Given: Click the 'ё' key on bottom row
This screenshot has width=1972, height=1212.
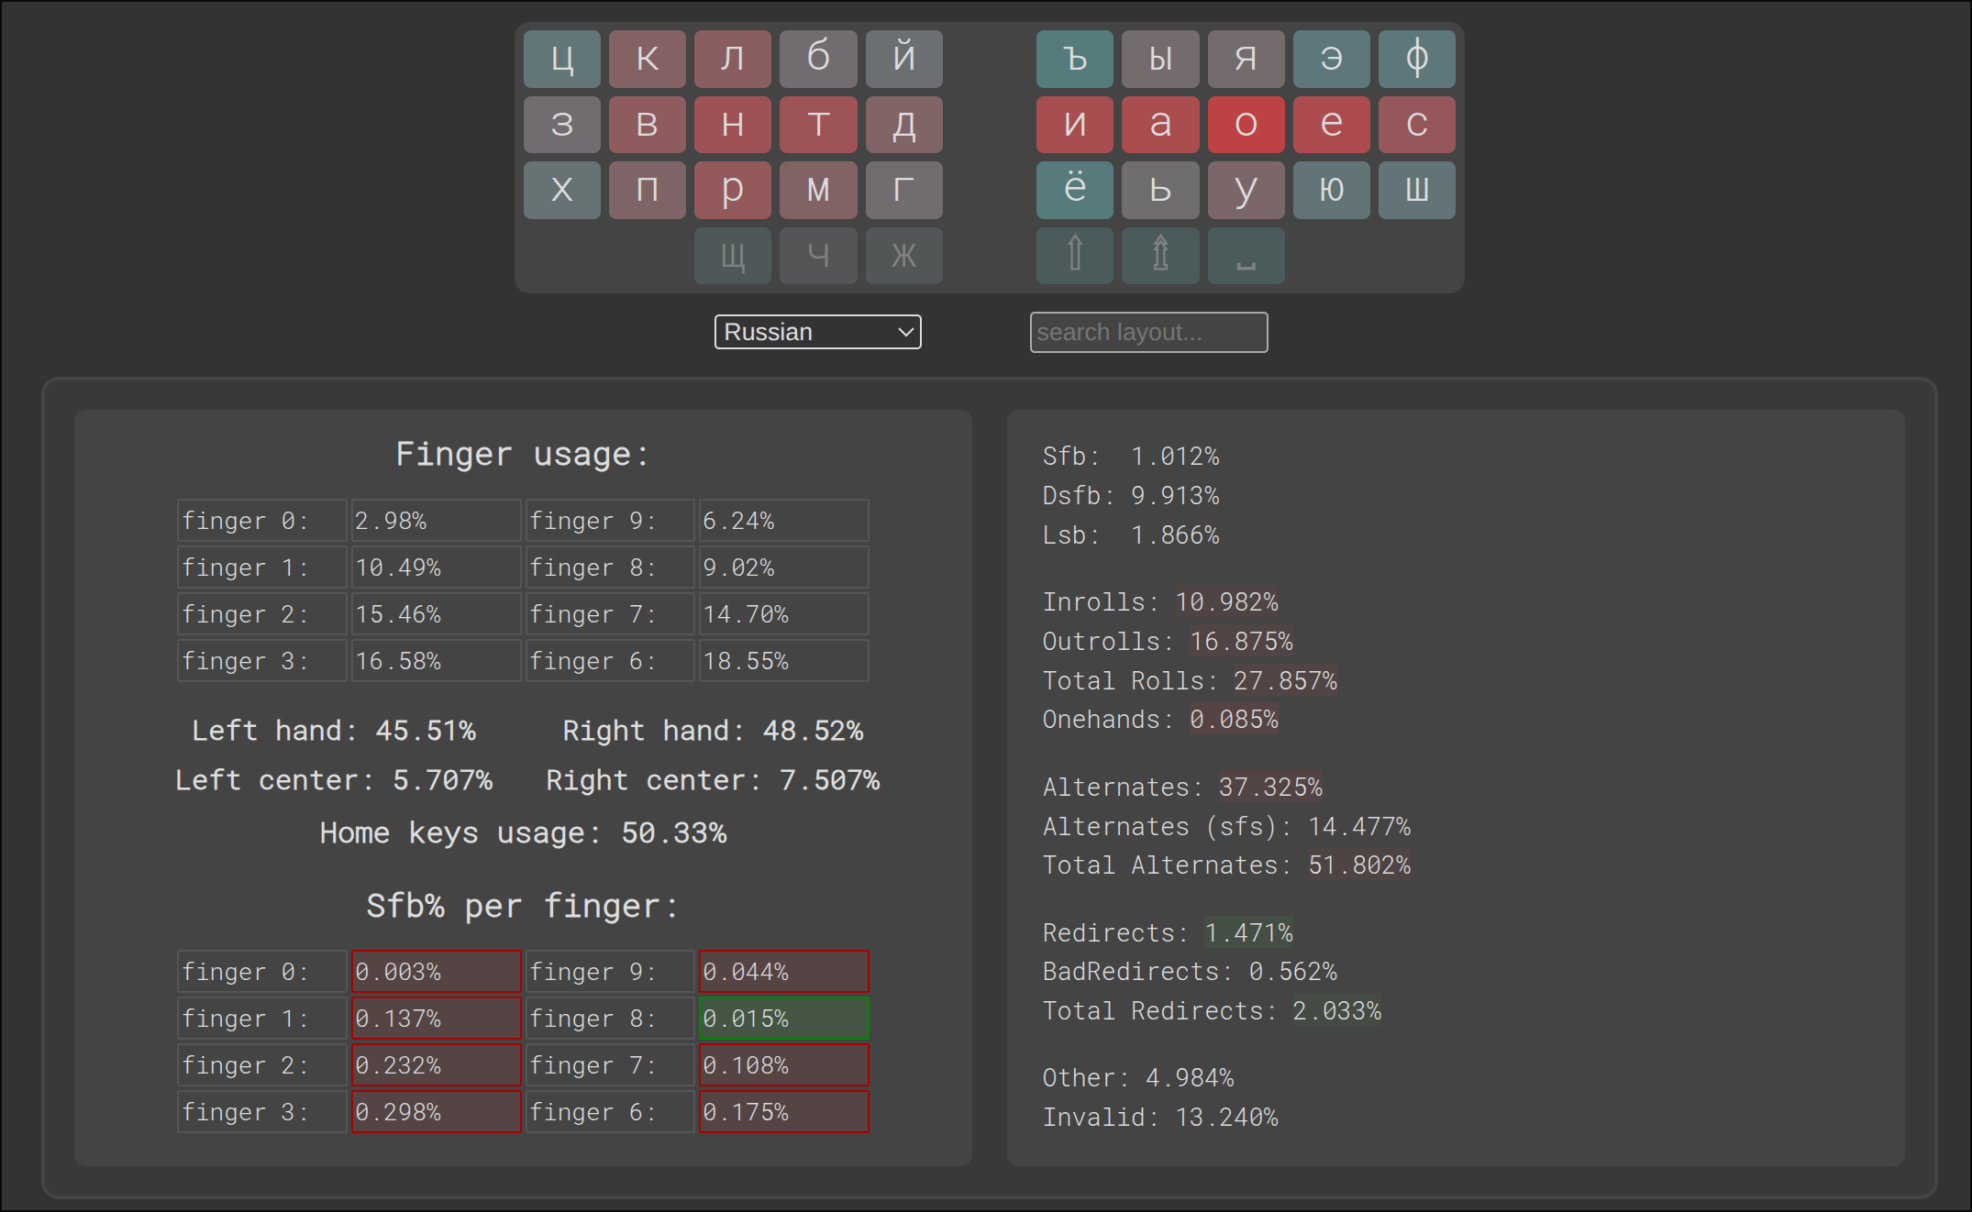Looking at the screenshot, I should tap(1074, 190).
